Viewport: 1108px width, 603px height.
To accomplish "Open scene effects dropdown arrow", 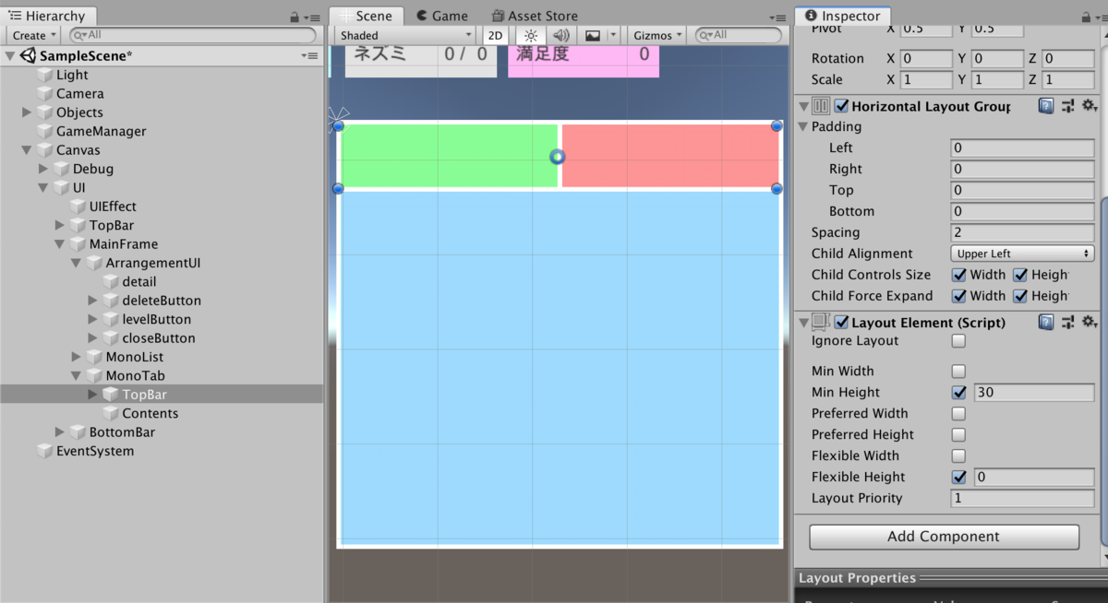I will click(613, 35).
